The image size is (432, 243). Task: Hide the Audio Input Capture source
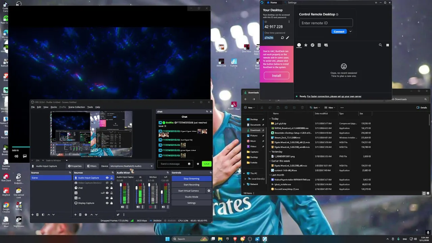click(107, 178)
